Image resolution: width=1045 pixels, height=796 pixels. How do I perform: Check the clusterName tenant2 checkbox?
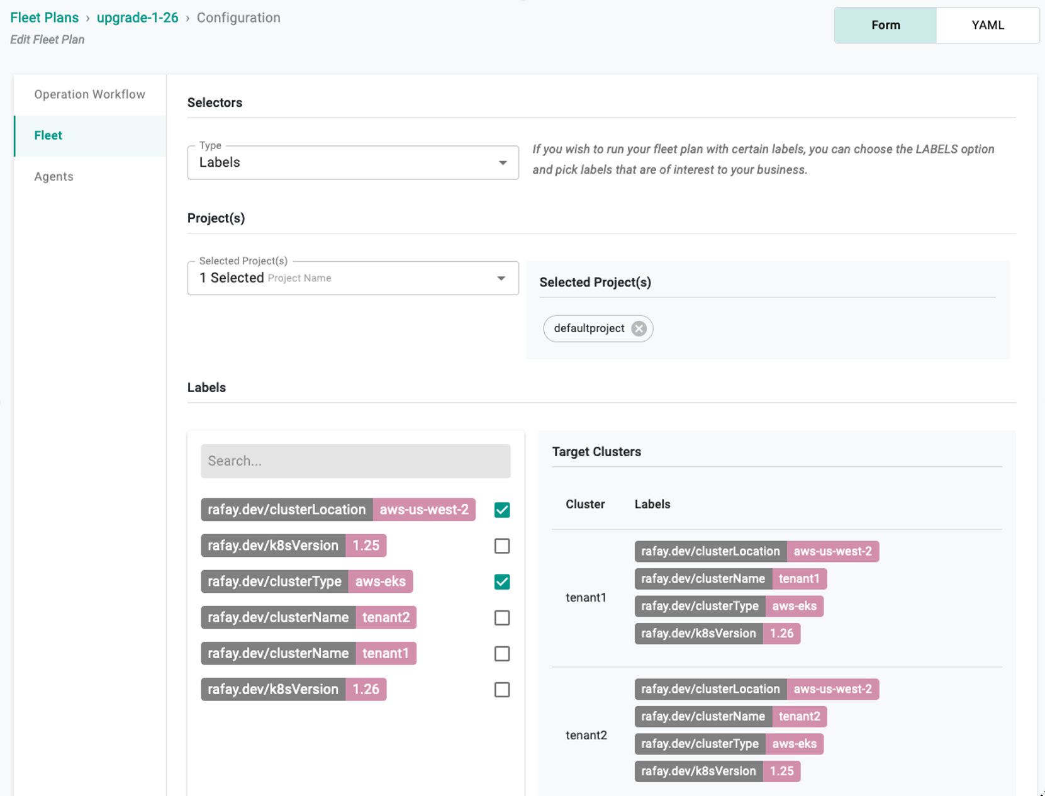tap(502, 618)
